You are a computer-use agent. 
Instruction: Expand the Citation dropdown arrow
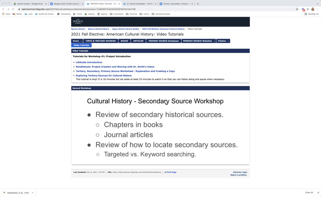point(228,41)
